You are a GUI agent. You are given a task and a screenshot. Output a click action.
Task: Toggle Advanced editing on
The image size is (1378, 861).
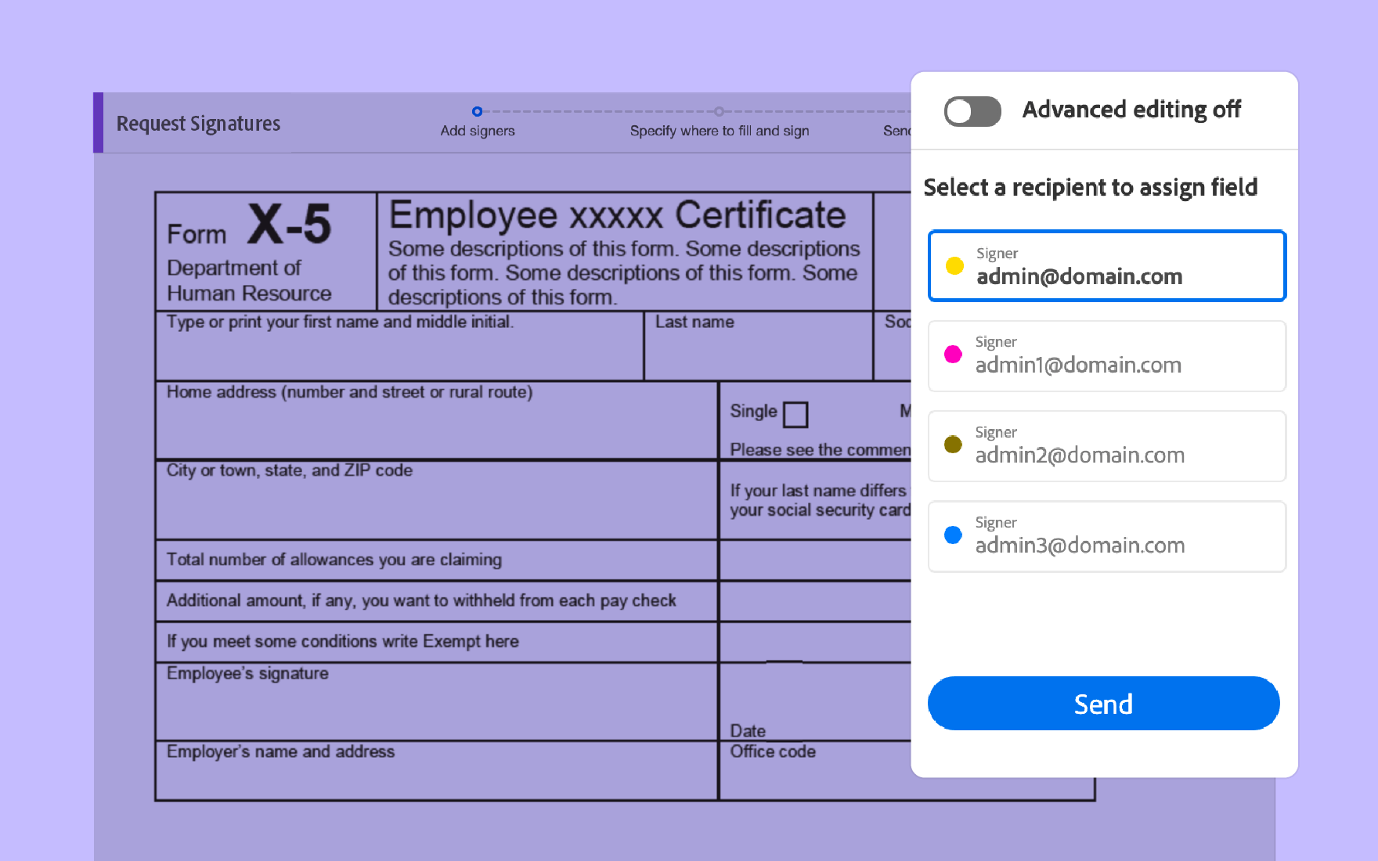972,111
